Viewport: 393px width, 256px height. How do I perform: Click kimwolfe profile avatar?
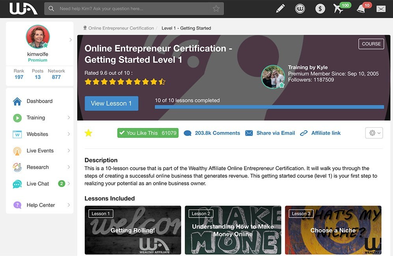click(38, 37)
